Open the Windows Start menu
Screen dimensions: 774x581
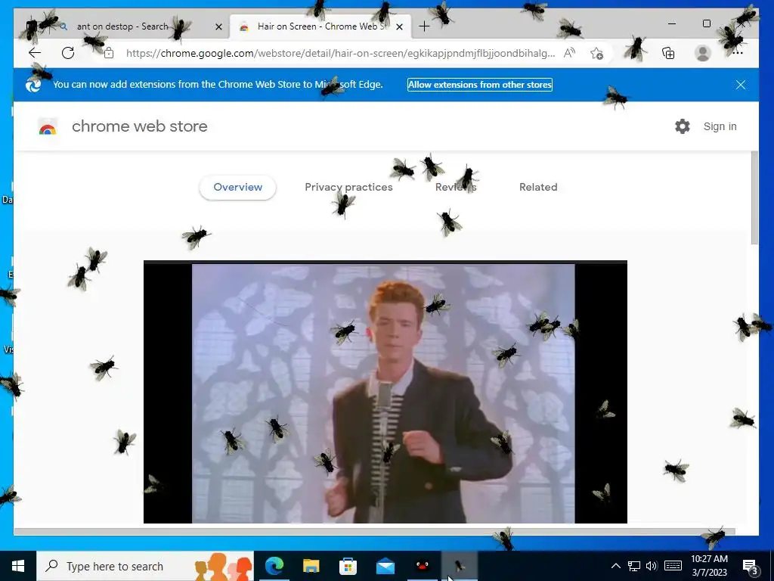[x=18, y=566]
